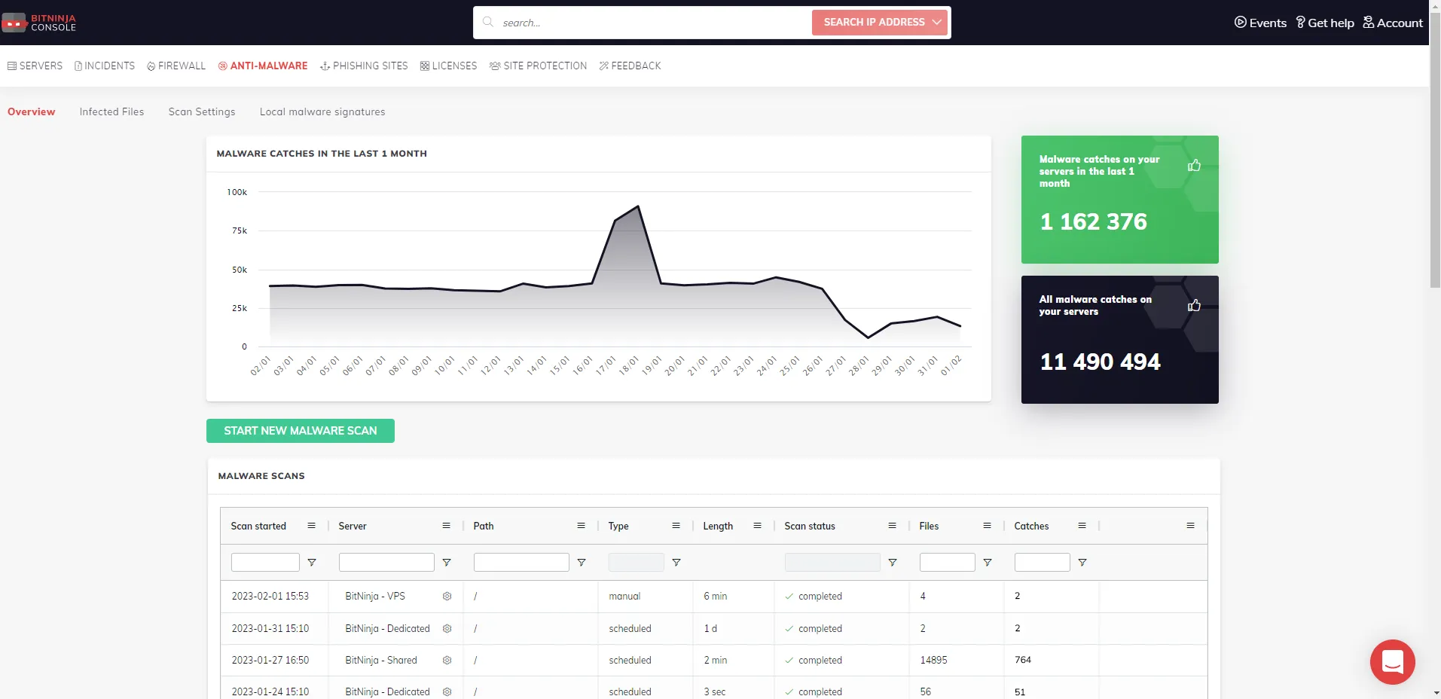Click the thumbs-up on monthly catches card
This screenshot has height=699, width=1441.
point(1194,165)
